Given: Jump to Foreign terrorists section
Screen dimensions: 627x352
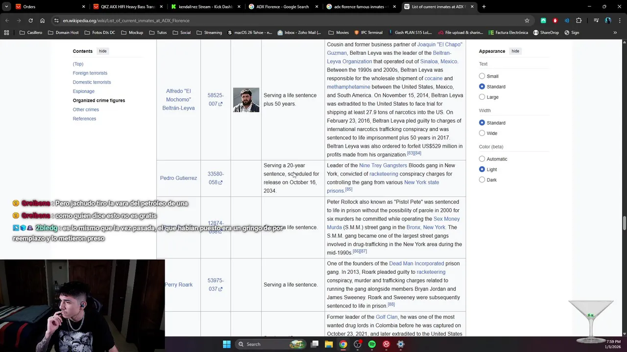Looking at the screenshot, I should 90,73.
